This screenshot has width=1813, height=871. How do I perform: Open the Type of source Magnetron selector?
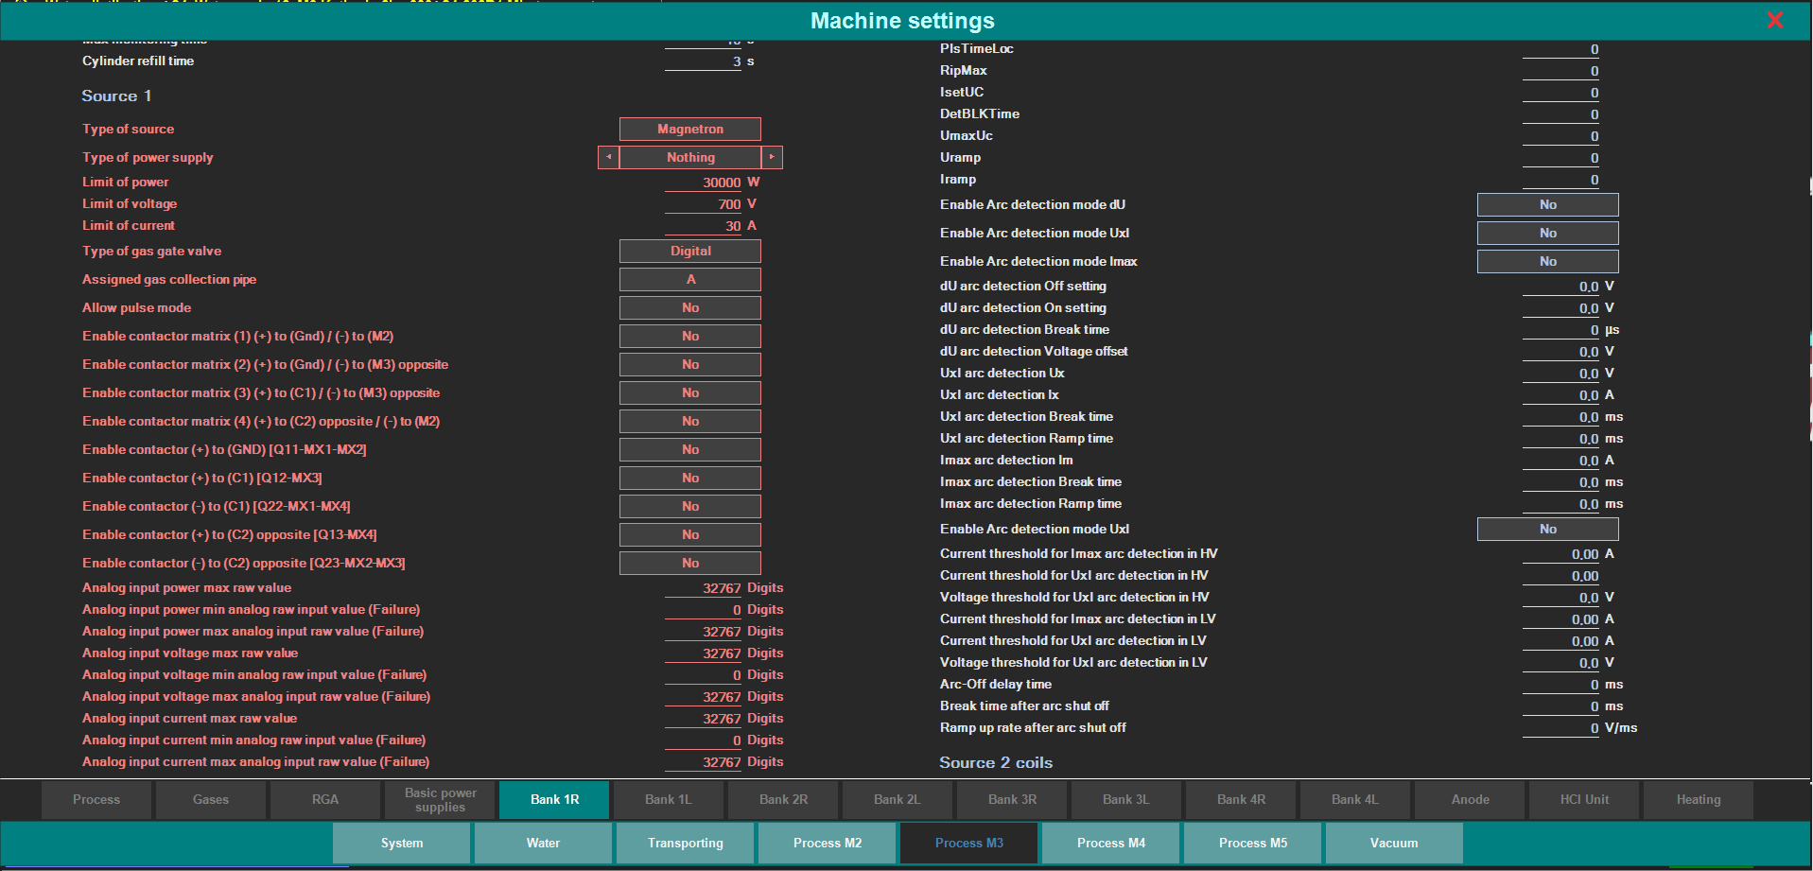pyautogui.click(x=689, y=130)
